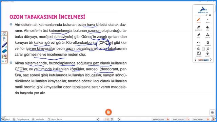217x122 pixels.
Task: Select the blue pen on left toolbar
Action: [x=4, y=45]
